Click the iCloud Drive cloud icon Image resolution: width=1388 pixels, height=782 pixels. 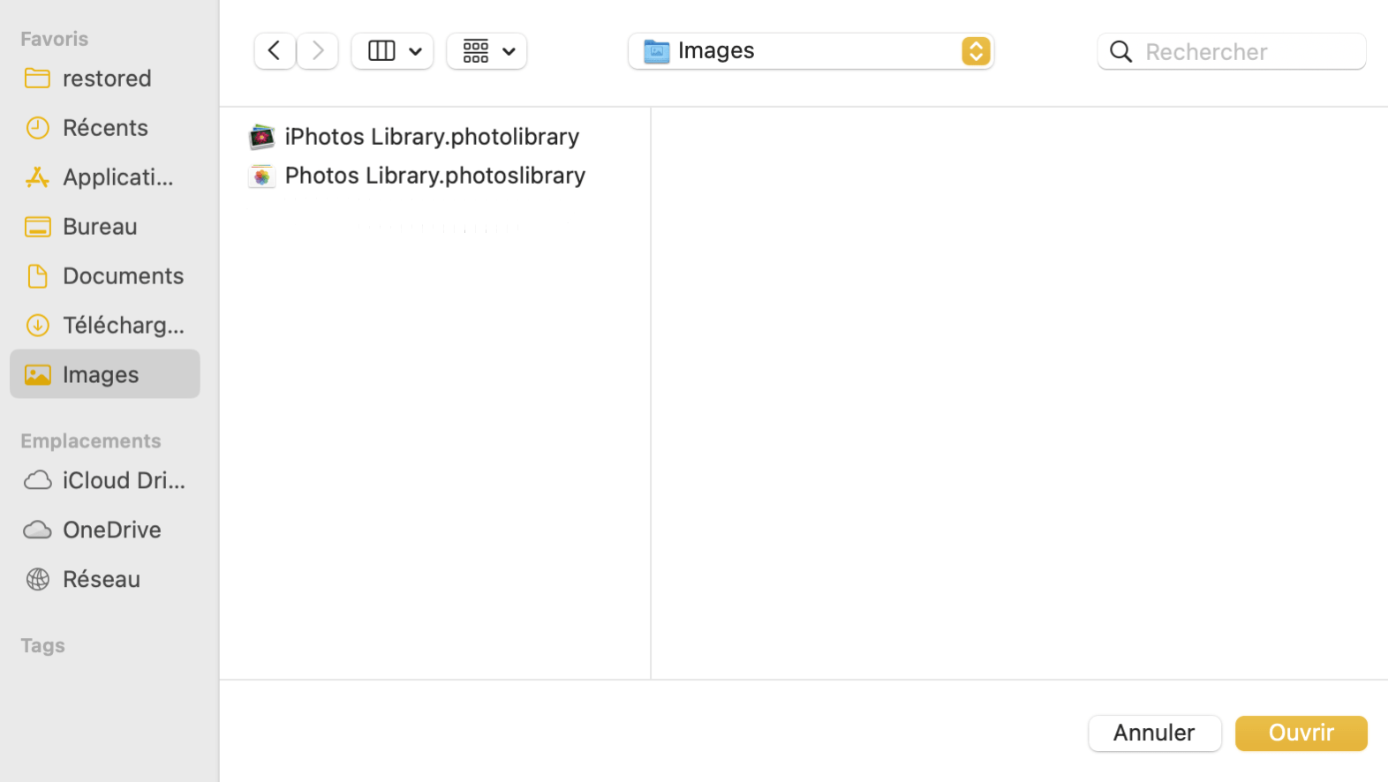[x=37, y=480]
